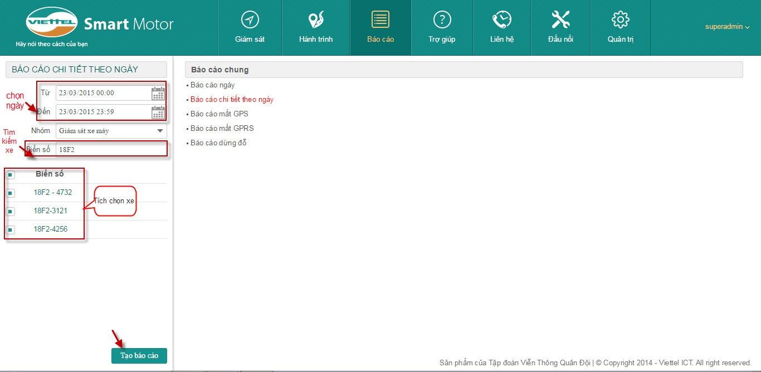
Task: Uncheck vehicle 18F2-3121
Action: tap(11, 212)
